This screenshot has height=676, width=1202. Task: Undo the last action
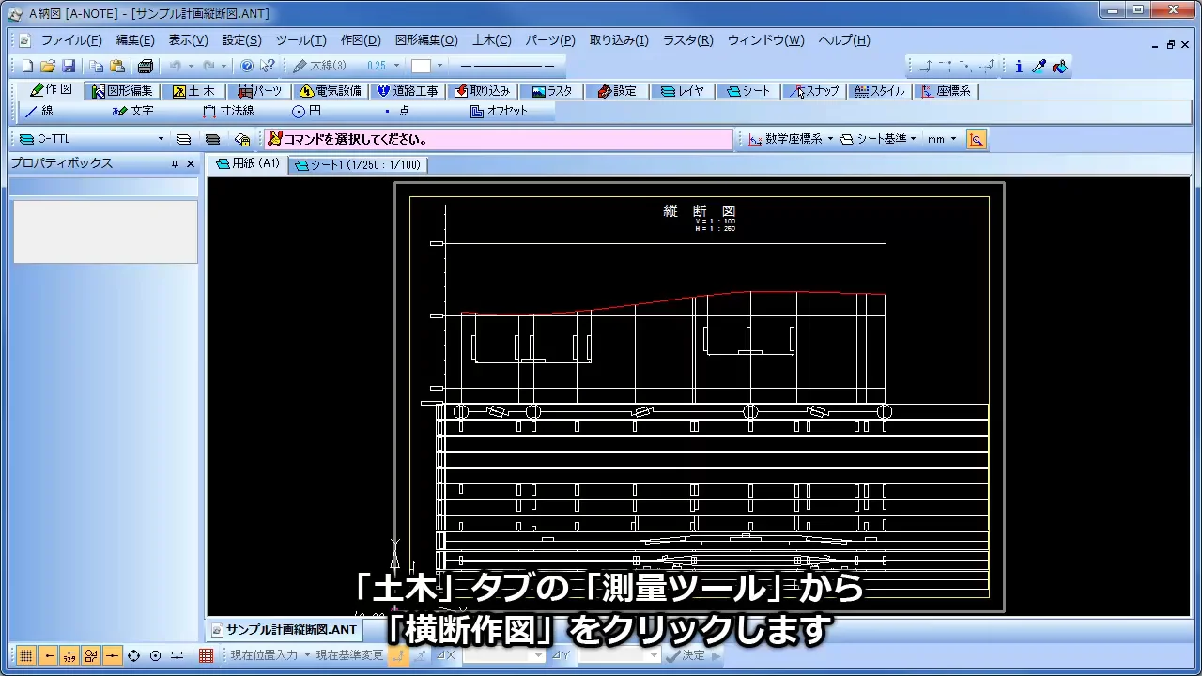tap(175, 66)
